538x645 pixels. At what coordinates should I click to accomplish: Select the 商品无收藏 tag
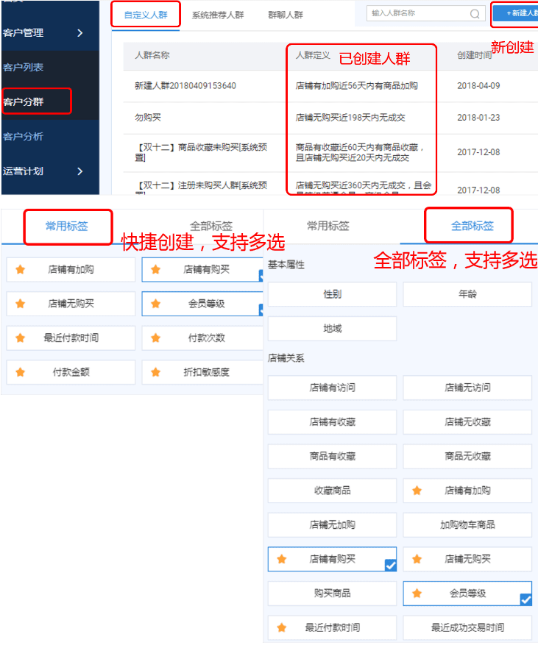pyautogui.click(x=467, y=456)
